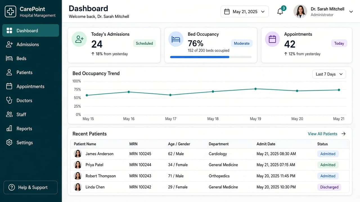Viewport: 360px width, 202px height.
Task: Click the Dashboard grid icon in sidebar
Action: pyautogui.click(x=9, y=31)
